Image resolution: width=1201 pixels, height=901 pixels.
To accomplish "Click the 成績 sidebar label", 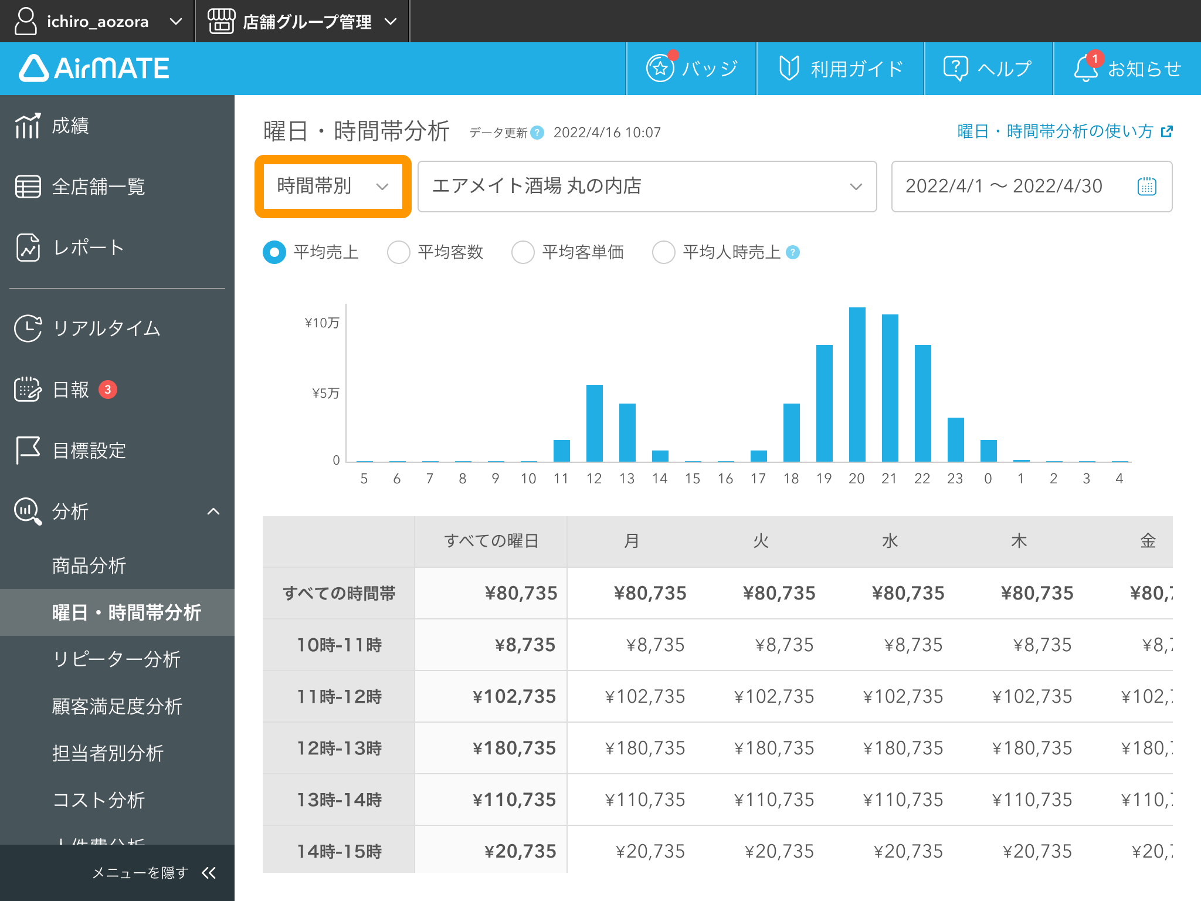I will (70, 126).
